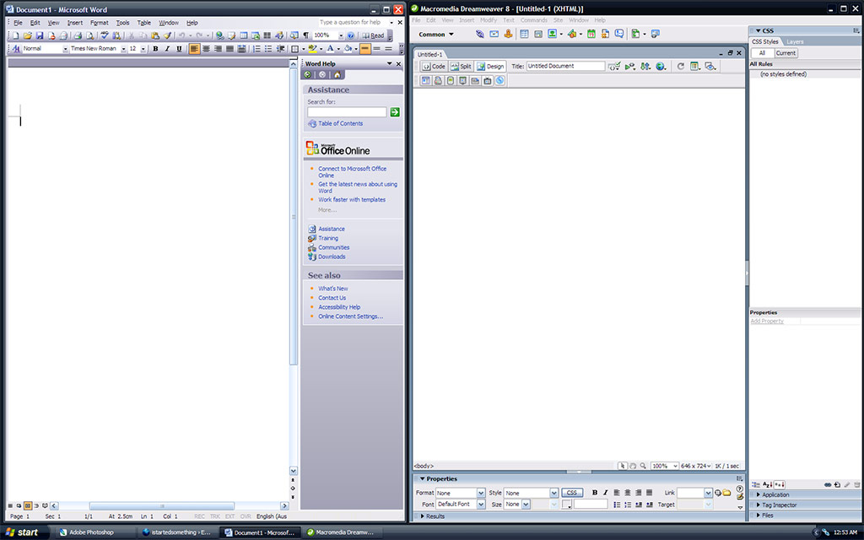Insert Comment icon in Dreamweaver Common bar
This screenshot has height=540, width=864.
point(619,34)
